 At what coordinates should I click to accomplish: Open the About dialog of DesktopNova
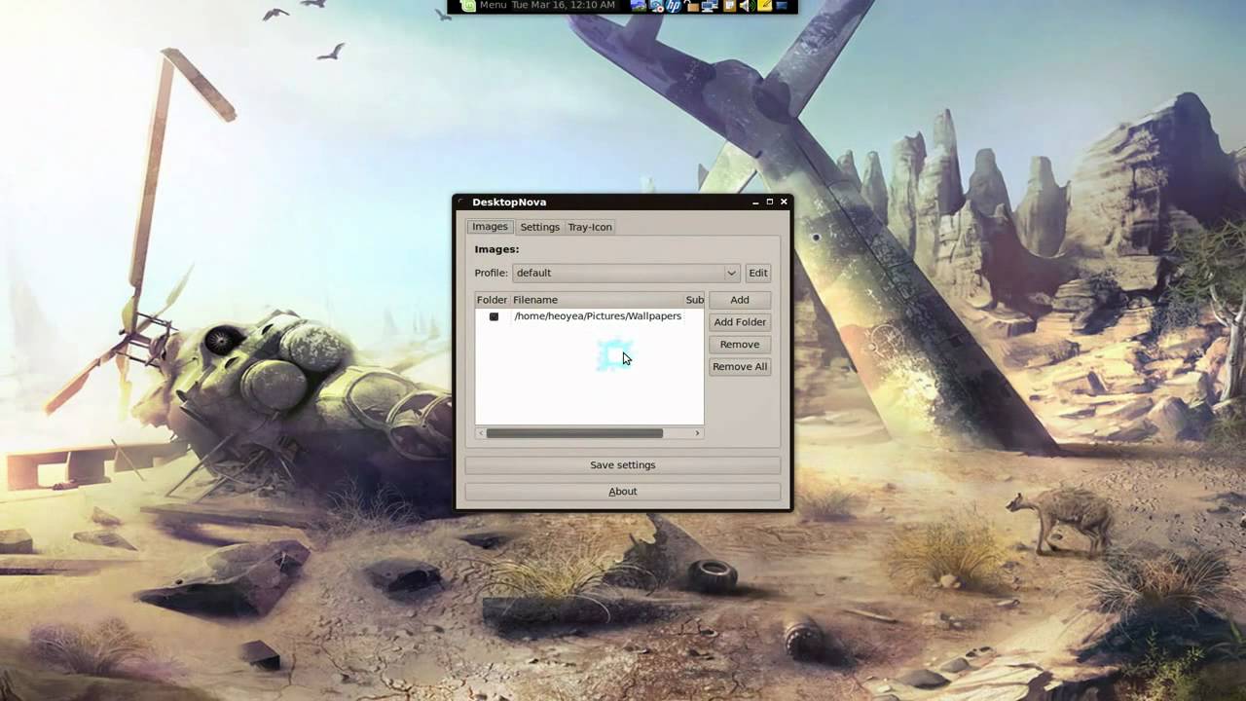(x=622, y=491)
